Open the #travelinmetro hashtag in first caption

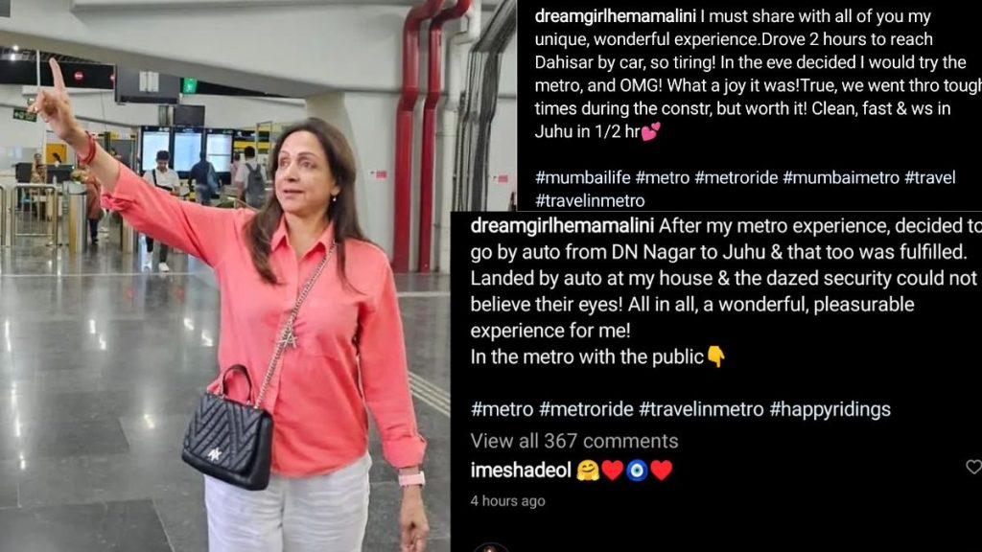coord(590,201)
